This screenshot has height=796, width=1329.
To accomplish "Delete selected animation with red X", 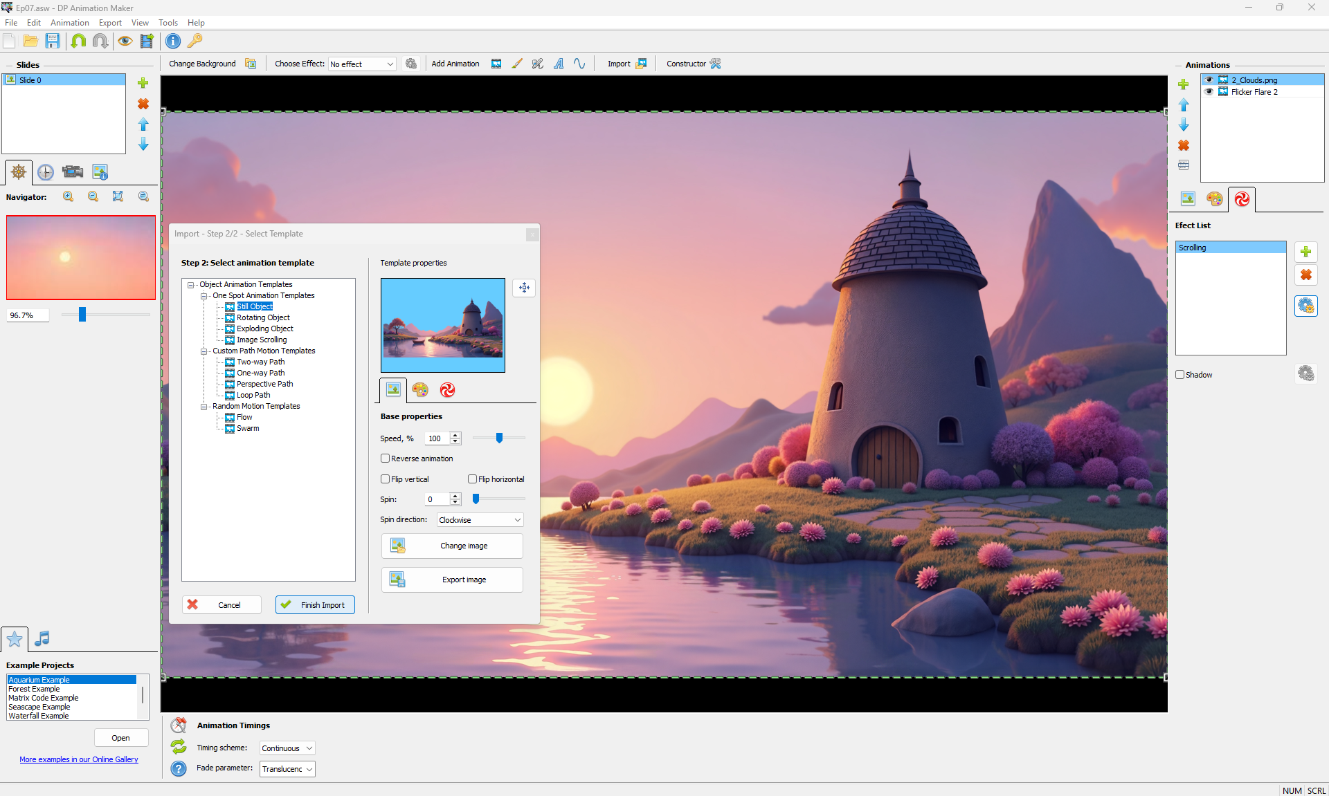I will point(1184,145).
